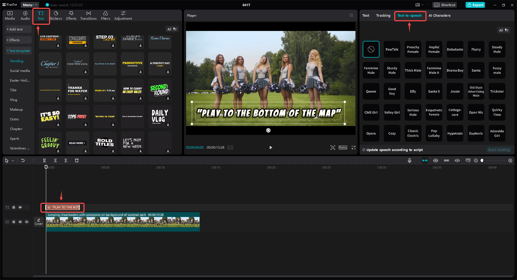Switch to the Text-to-speech tab
The image size is (517, 280).
pyautogui.click(x=410, y=16)
